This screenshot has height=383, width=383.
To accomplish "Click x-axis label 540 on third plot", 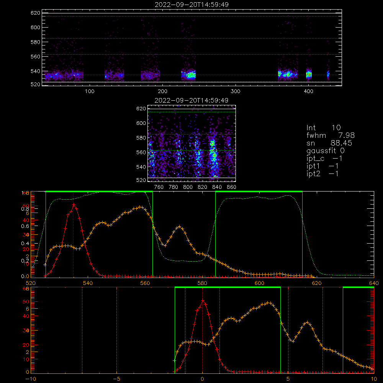I will click(x=88, y=283).
